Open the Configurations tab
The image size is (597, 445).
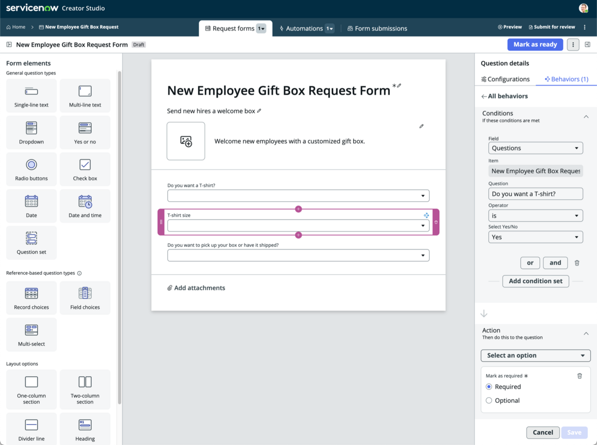505,79
